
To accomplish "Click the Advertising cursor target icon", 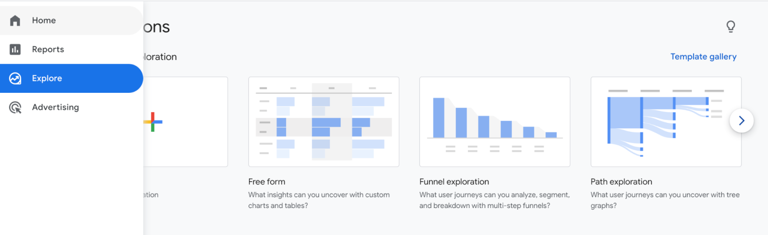I will (x=15, y=107).
